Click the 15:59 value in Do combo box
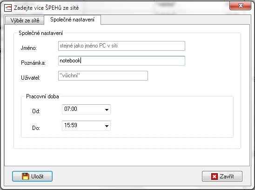The width and height of the screenshot is (255, 190). tap(71, 125)
